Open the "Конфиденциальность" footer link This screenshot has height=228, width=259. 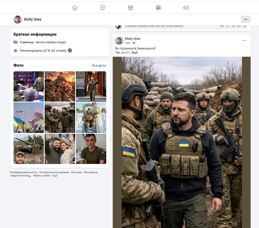[24, 172]
